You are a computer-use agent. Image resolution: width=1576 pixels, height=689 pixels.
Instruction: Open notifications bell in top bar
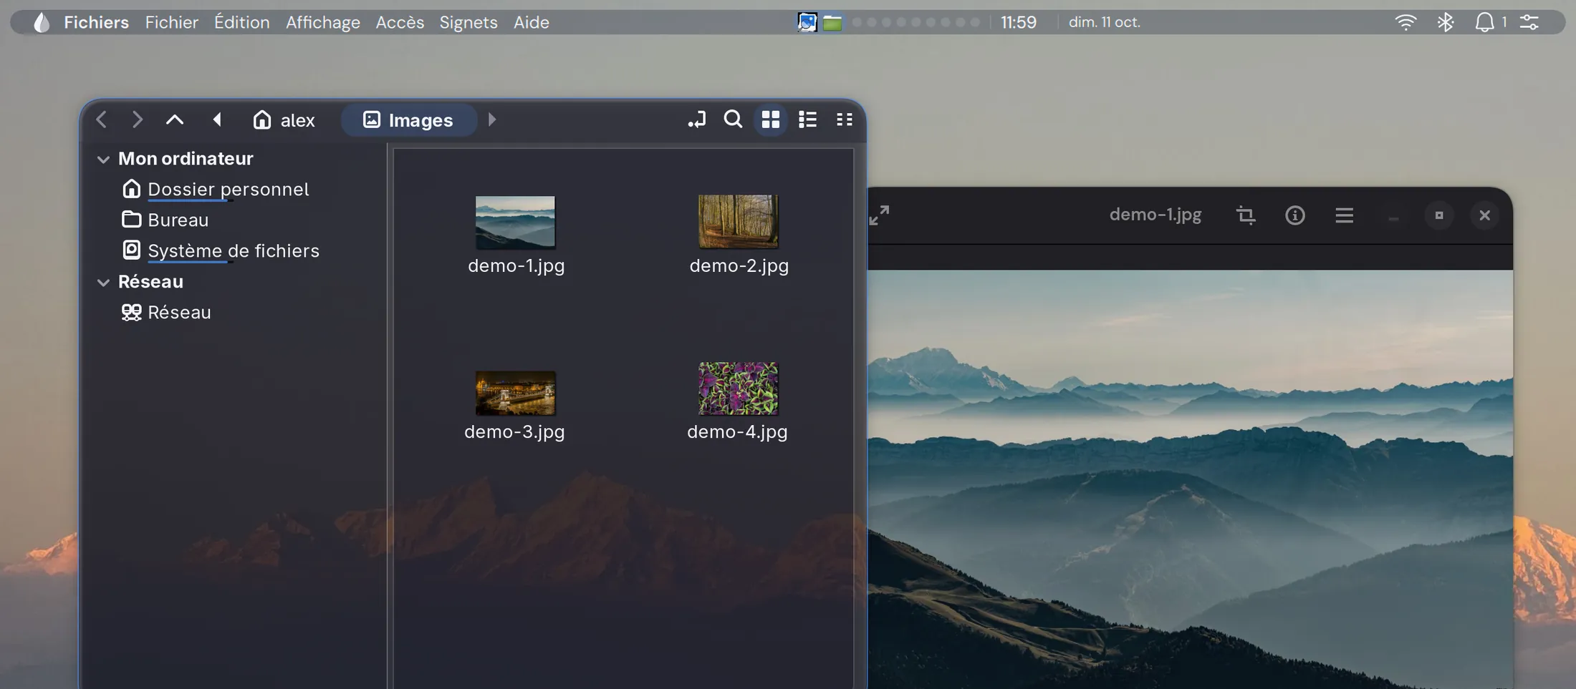1484,22
